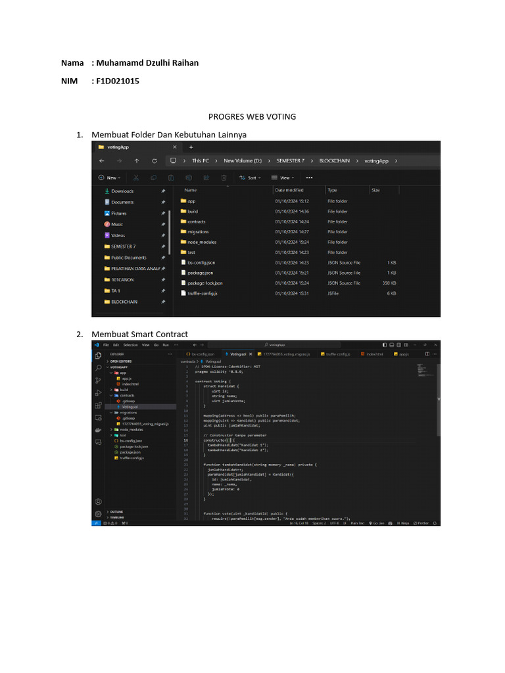Open the Manage gear icon in VS Code
Image resolution: width=505 pixels, height=673 pixels.
[97, 513]
